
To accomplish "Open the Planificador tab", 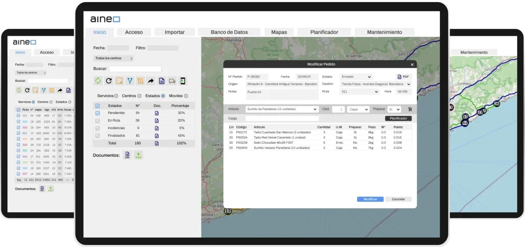I will pos(324,32).
